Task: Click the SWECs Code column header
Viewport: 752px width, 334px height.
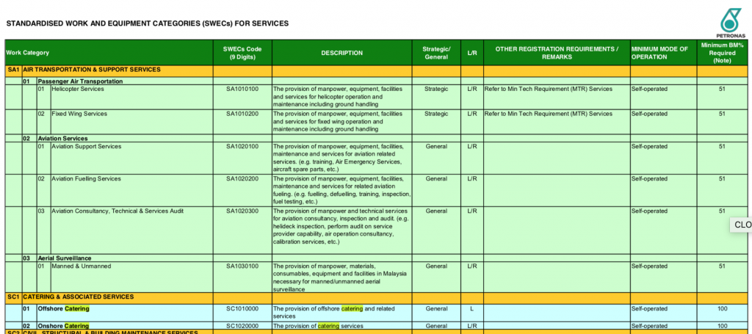Action: coord(242,53)
